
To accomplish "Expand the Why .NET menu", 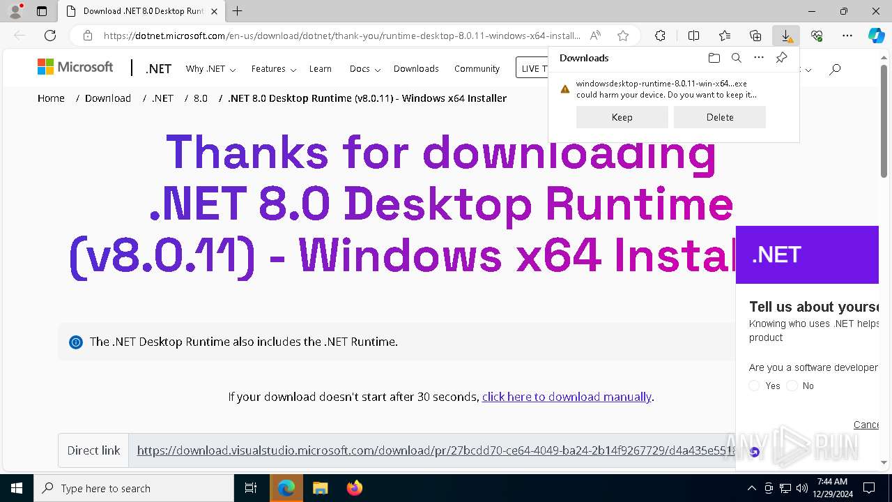I will tap(210, 68).
